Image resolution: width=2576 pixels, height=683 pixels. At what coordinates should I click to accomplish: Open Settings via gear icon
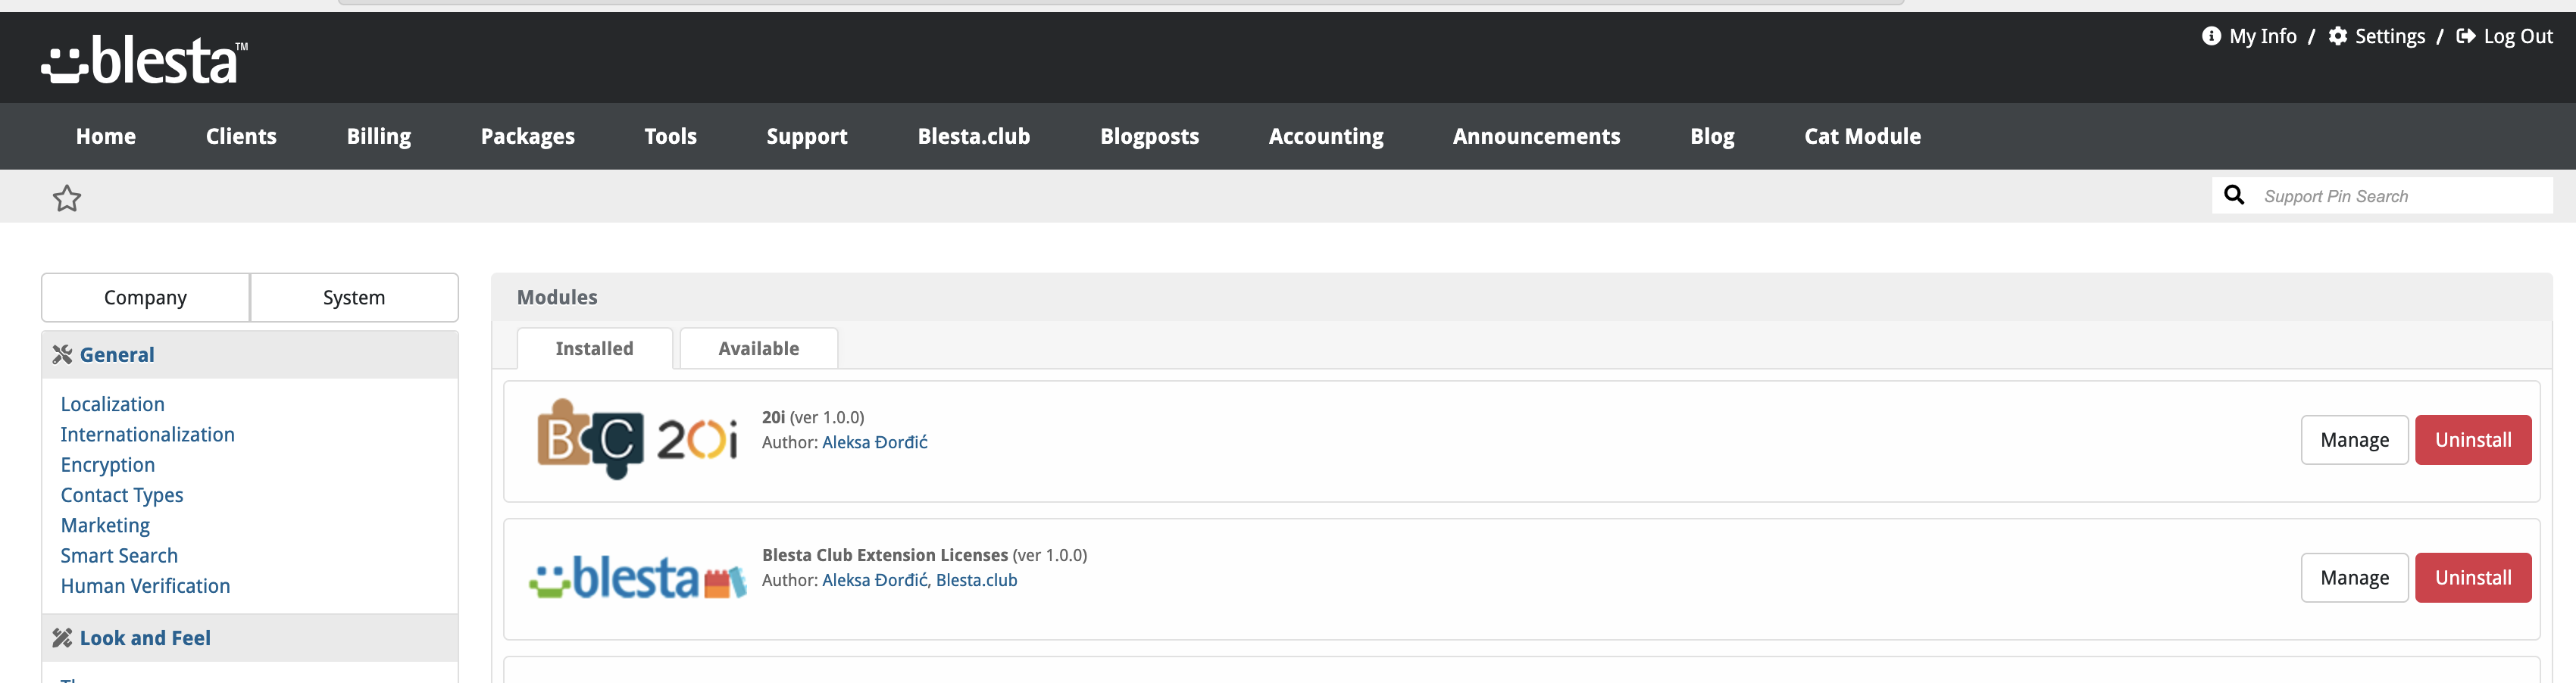click(2338, 36)
